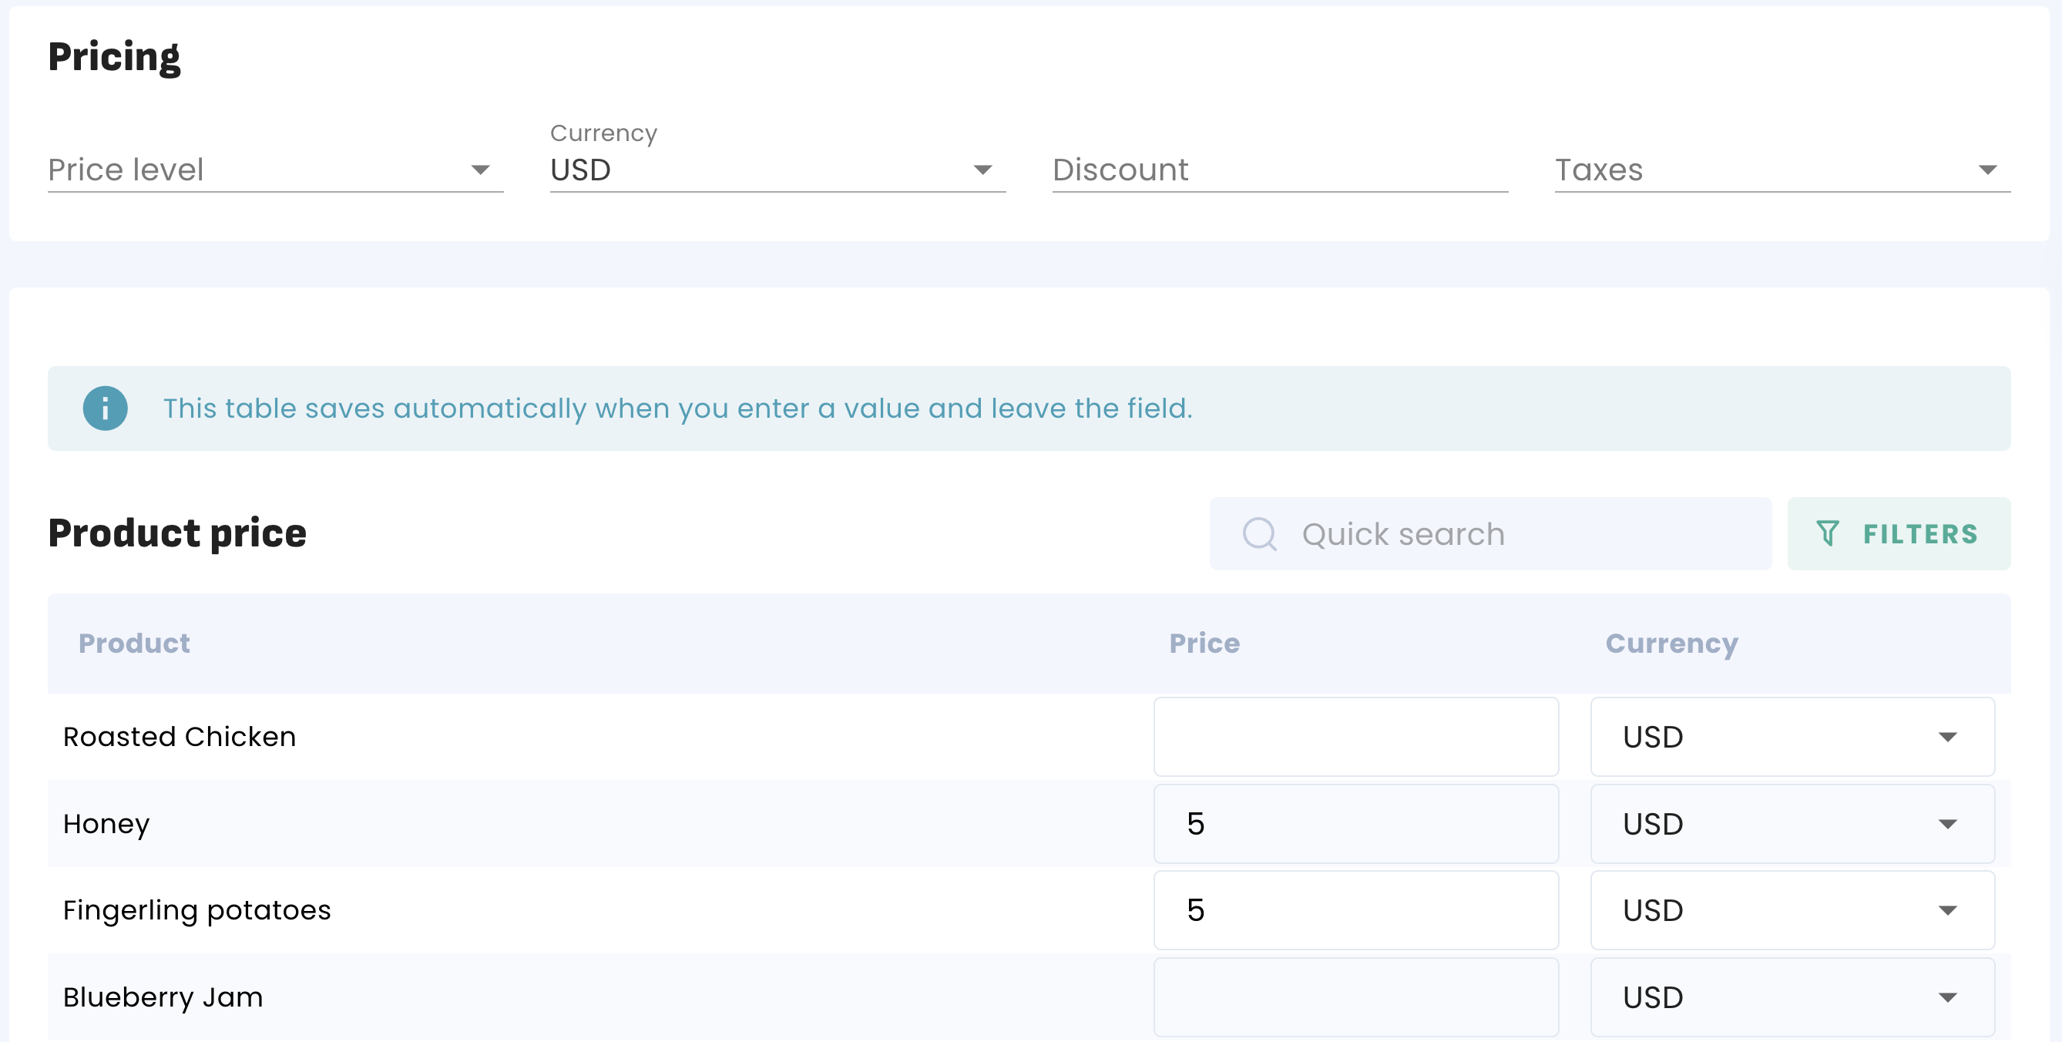Image resolution: width=2062 pixels, height=1042 pixels.
Task: Expand the top Currency USD dropdown
Action: pos(777,170)
